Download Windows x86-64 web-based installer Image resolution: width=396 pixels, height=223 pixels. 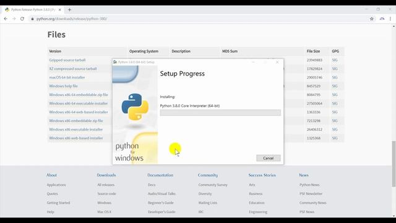(x=79, y=112)
